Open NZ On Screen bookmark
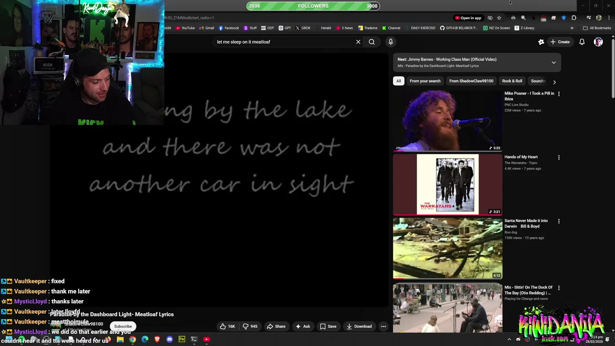The image size is (615, 346). coord(497,28)
